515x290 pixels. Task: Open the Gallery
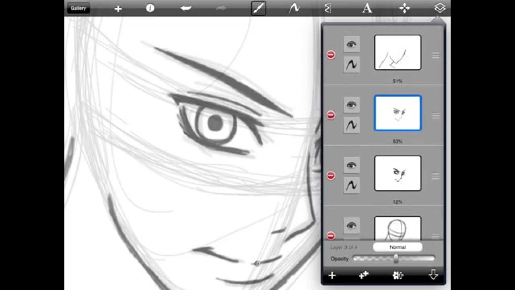coord(78,8)
